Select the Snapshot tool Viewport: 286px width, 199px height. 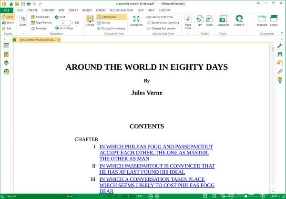coord(223,21)
